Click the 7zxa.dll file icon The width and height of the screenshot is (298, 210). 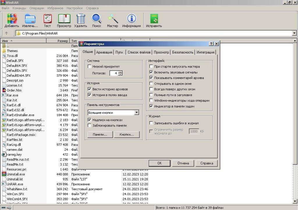pyautogui.click(x=4, y=55)
